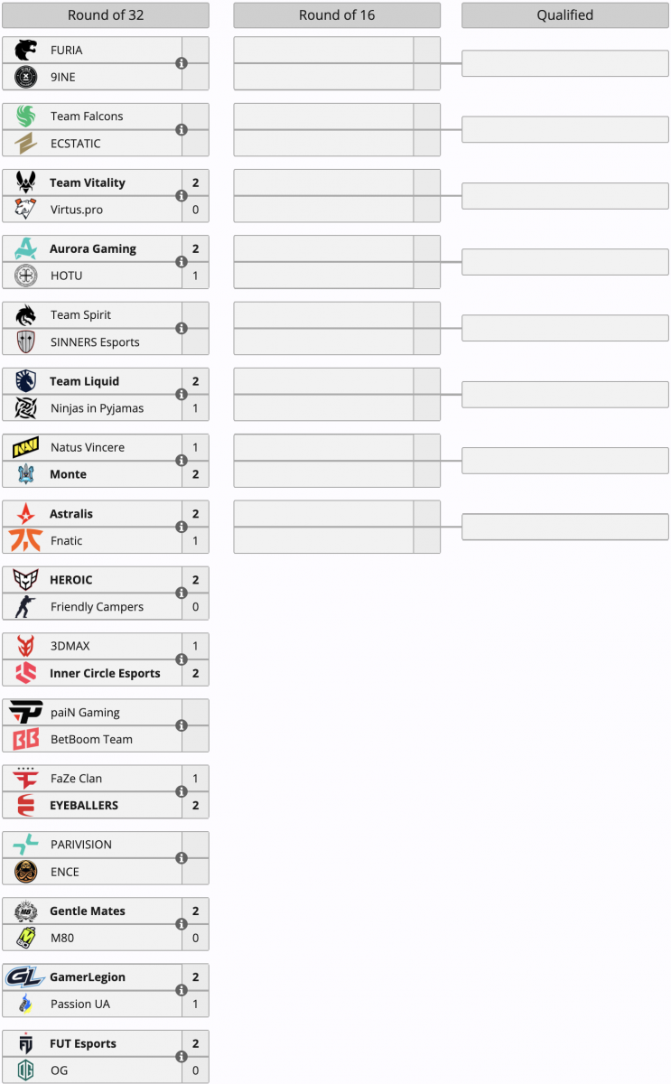Viewport: 671px width, 1084px height.
Task: Click the FURIA panther logo
Action: (x=25, y=50)
